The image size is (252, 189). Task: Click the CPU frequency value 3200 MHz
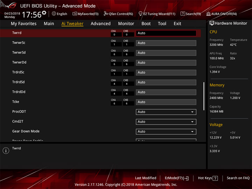(216, 45)
